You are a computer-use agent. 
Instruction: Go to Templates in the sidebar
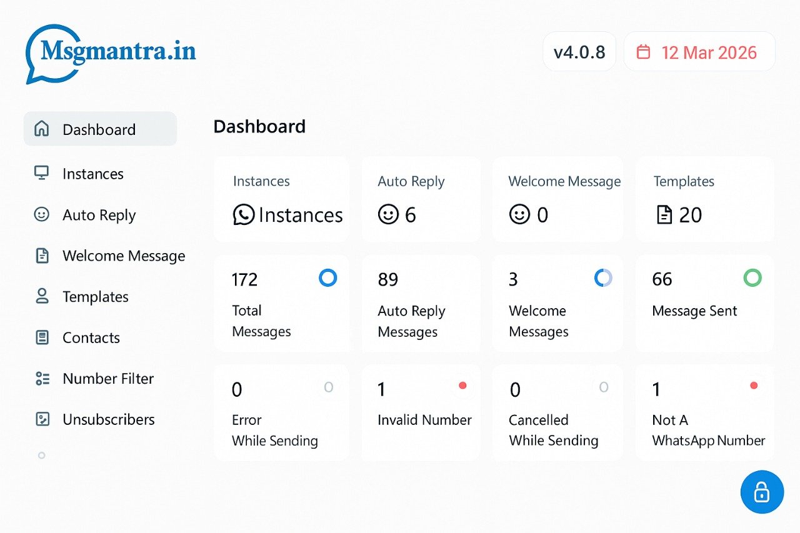pos(95,297)
